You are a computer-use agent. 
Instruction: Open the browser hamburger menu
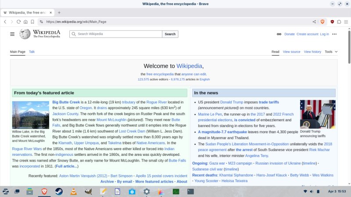346,21
